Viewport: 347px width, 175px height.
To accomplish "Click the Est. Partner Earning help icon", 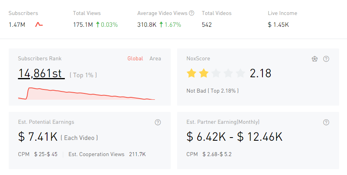I will [326, 122].
